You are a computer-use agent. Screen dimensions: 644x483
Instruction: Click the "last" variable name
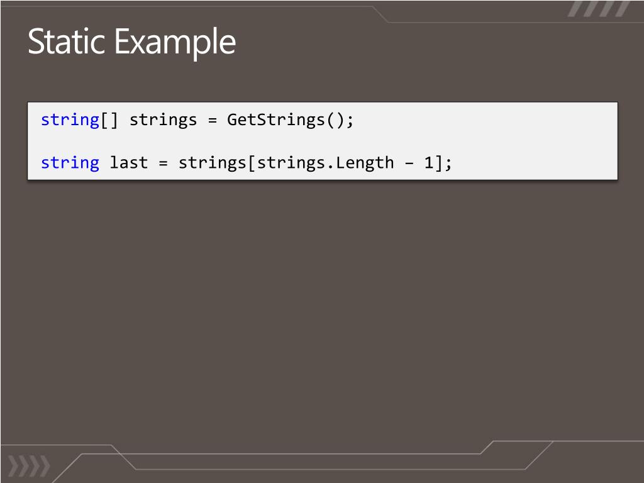point(128,163)
